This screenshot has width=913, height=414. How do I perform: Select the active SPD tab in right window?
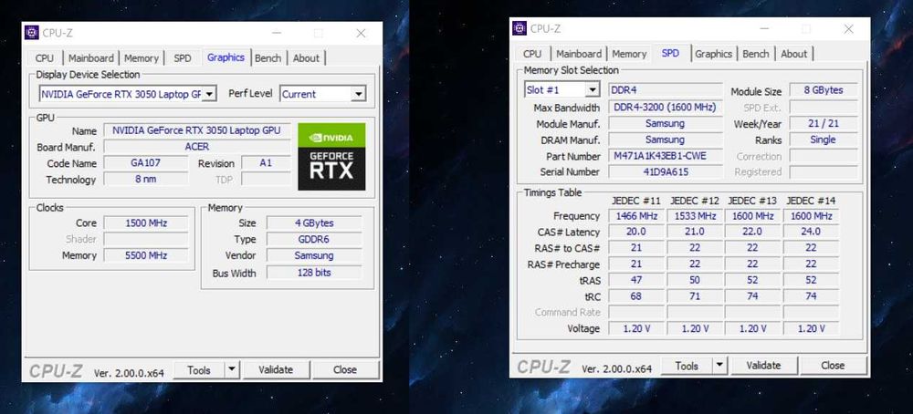point(670,53)
